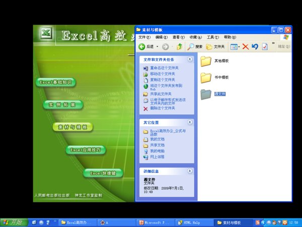This screenshot has height=227, width=302.
Task: Click the properties document icon in toolbar
Action: (265, 46)
